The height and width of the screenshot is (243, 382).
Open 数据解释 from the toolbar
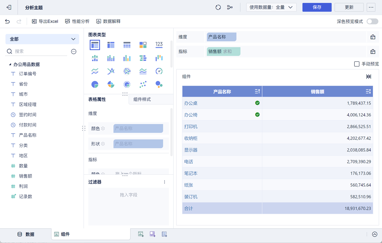pyautogui.click(x=108, y=21)
